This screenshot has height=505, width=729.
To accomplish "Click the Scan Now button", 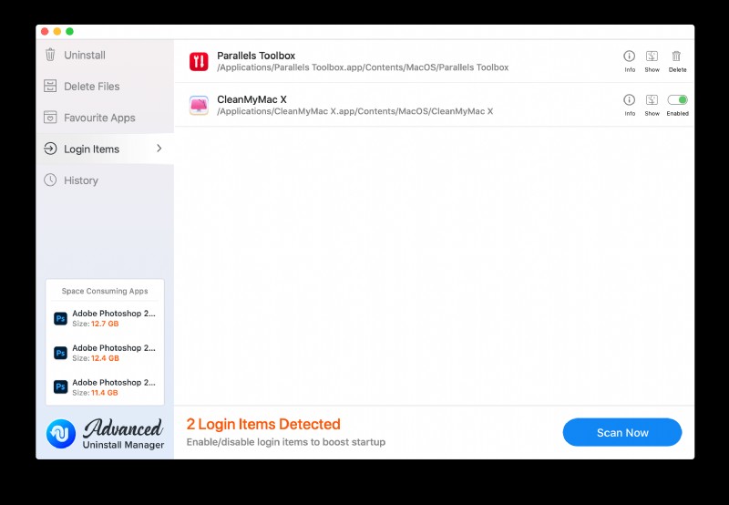I will [622, 432].
